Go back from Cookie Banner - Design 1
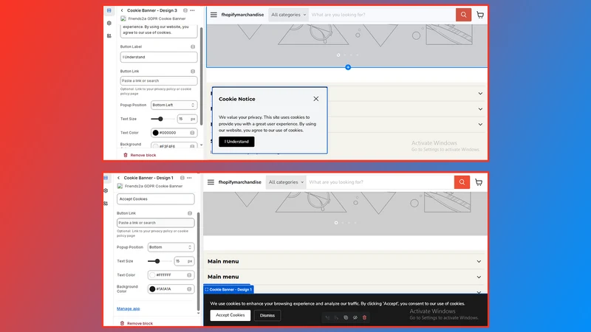This screenshot has height=332, width=591. (118, 178)
